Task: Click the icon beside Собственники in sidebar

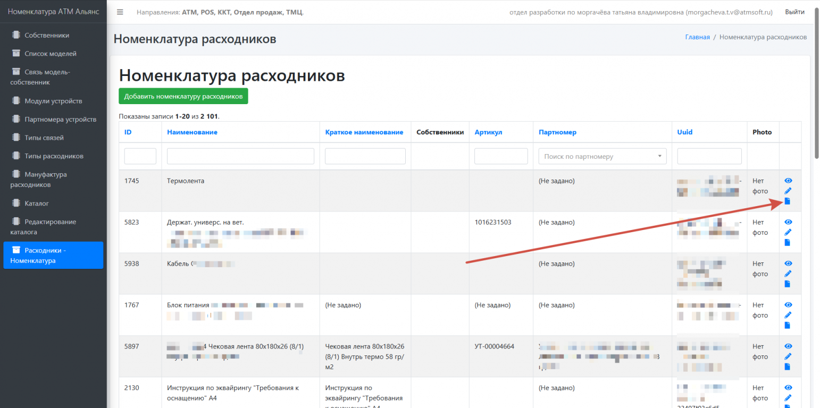Action: [16, 35]
